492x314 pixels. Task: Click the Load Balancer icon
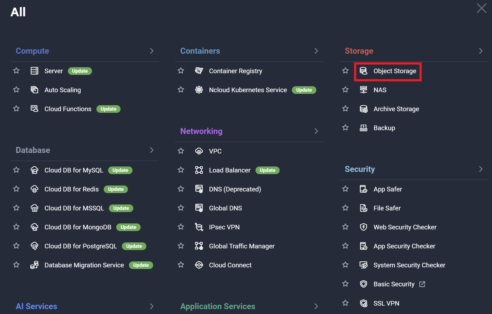[x=199, y=170]
